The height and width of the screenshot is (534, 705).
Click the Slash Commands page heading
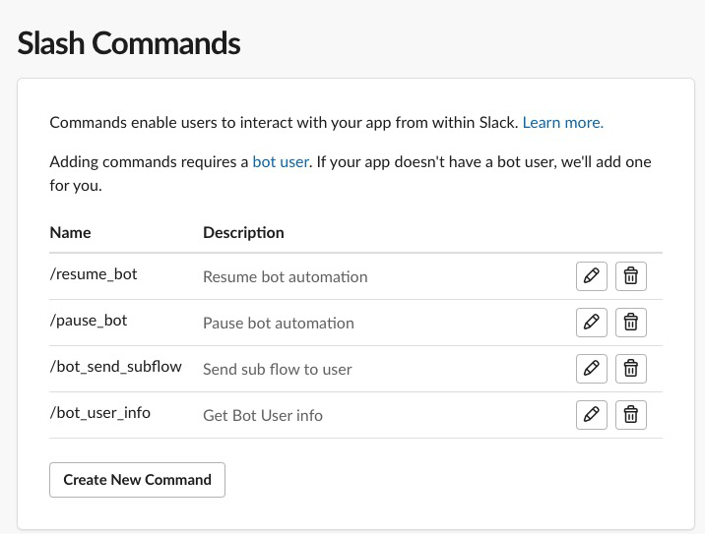click(129, 43)
